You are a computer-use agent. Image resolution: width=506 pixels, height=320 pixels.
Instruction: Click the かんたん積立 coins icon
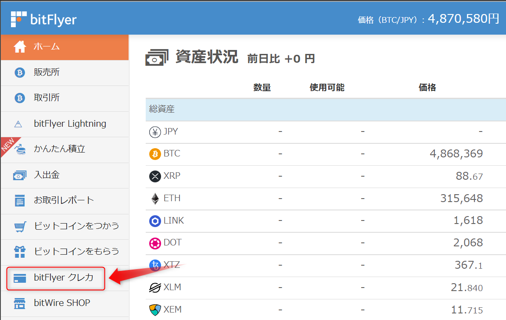(x=20, y=149)
